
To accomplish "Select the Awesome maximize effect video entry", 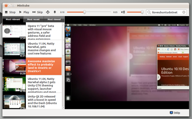I will coord(44,66).
